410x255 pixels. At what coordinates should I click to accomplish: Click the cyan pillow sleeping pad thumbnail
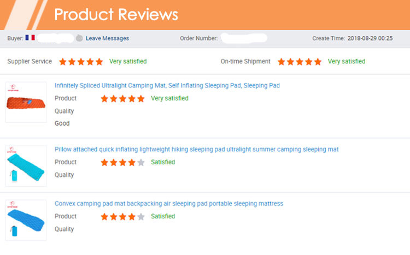coord(26,166)
